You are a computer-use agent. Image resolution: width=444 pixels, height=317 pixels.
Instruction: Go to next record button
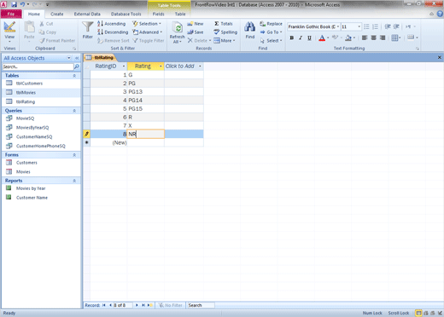[x=137, y=305]
